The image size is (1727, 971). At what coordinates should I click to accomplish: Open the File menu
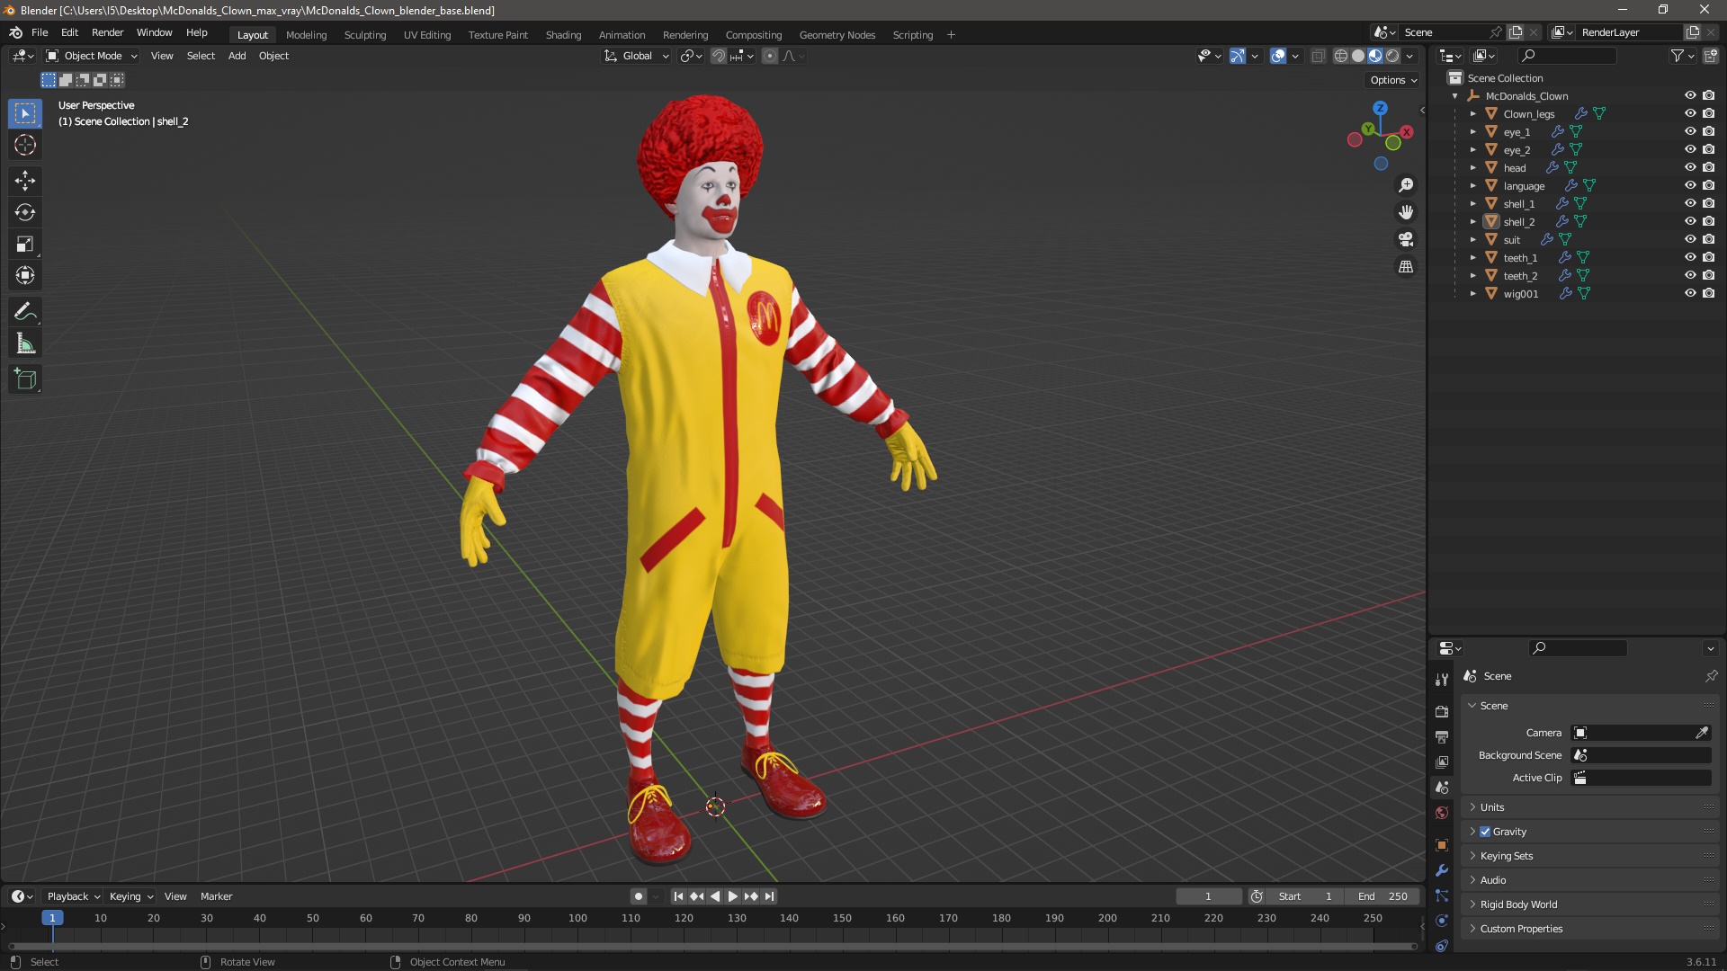pyautogui.click(x=40, y=32)
